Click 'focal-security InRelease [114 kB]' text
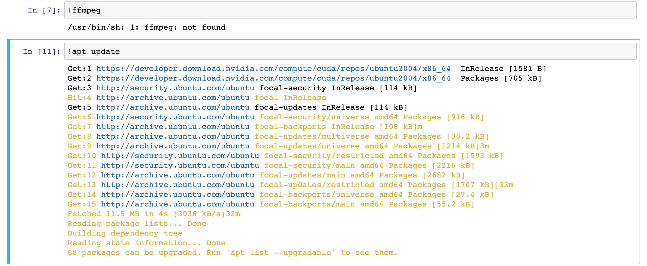 point(338,88)
